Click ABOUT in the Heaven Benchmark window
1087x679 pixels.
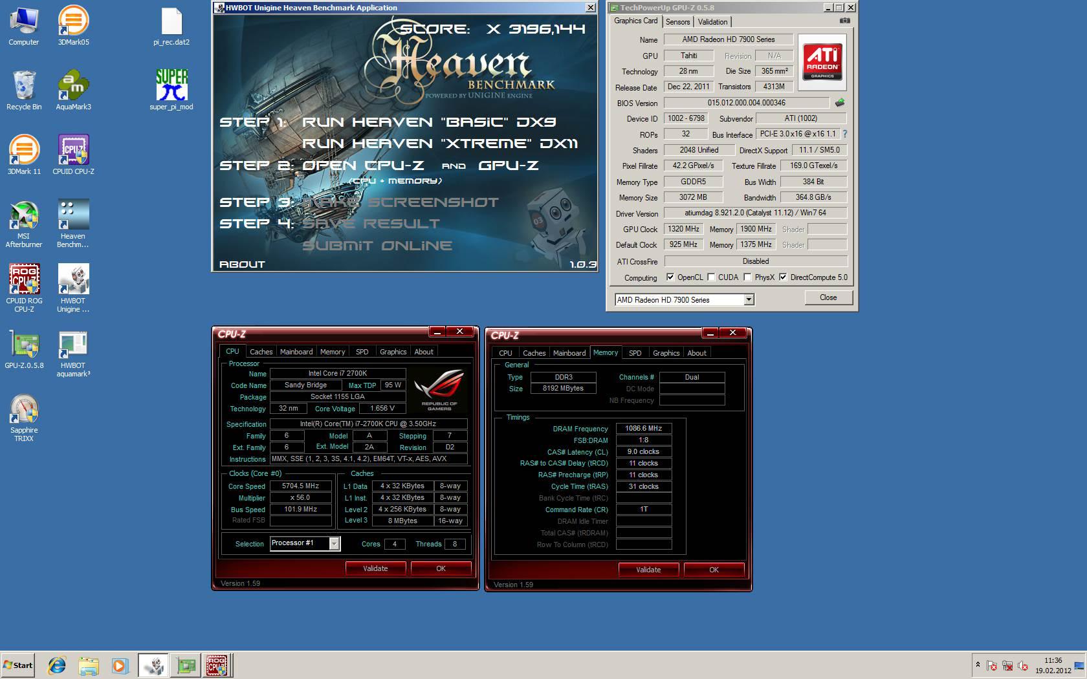click(242, 264)
